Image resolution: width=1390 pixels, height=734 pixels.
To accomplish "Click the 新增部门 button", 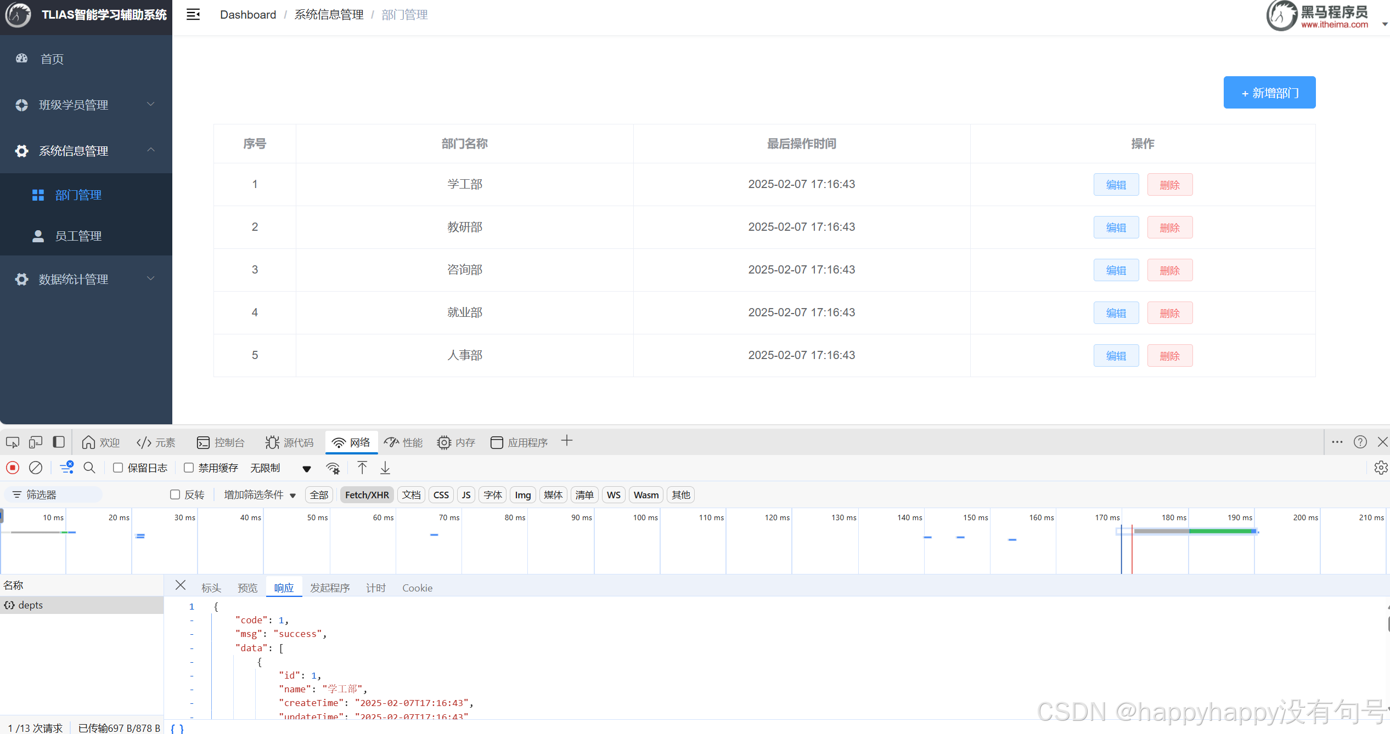I will [x=1269, y=93].
